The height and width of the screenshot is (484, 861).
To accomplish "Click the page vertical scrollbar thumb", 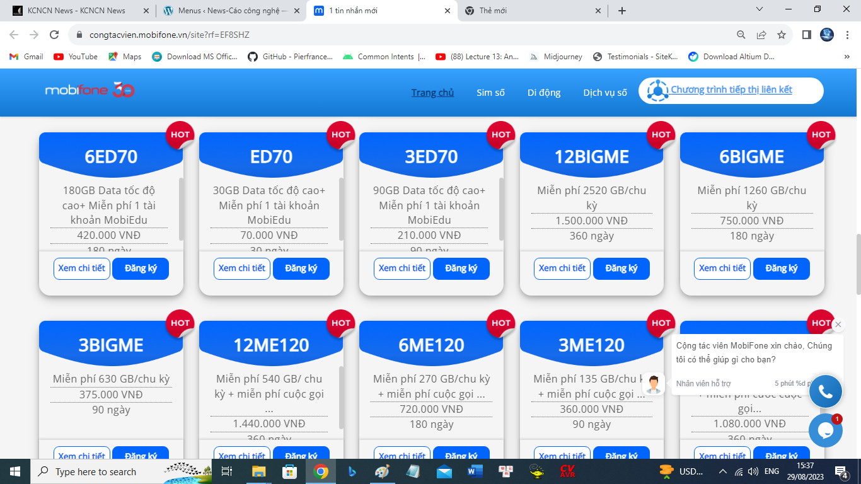I will point(857,263).
